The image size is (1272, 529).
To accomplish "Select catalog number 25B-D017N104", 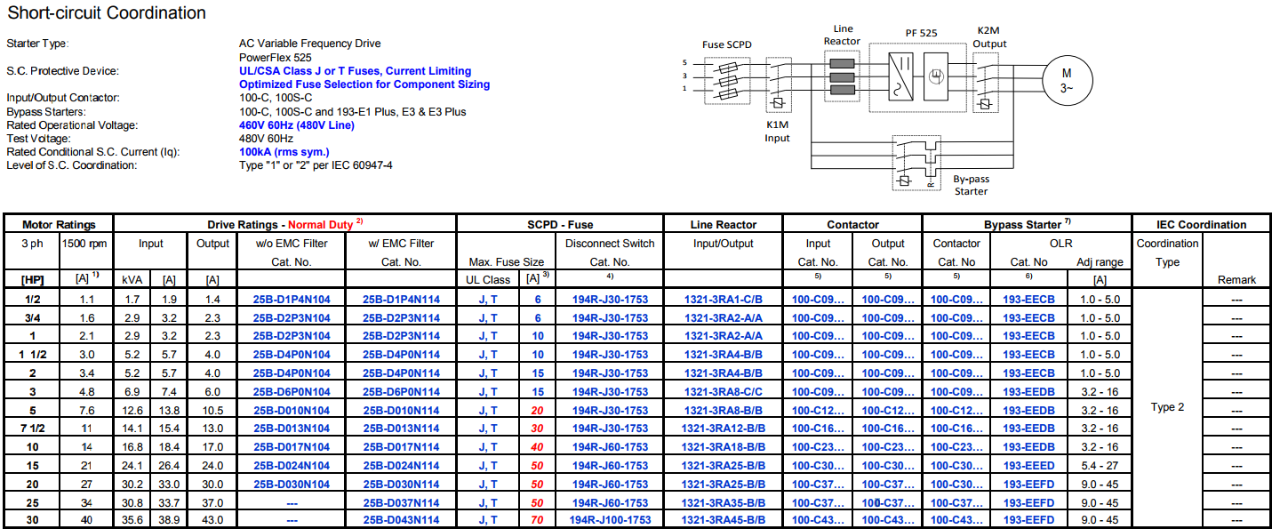I will tap(292, 447).
